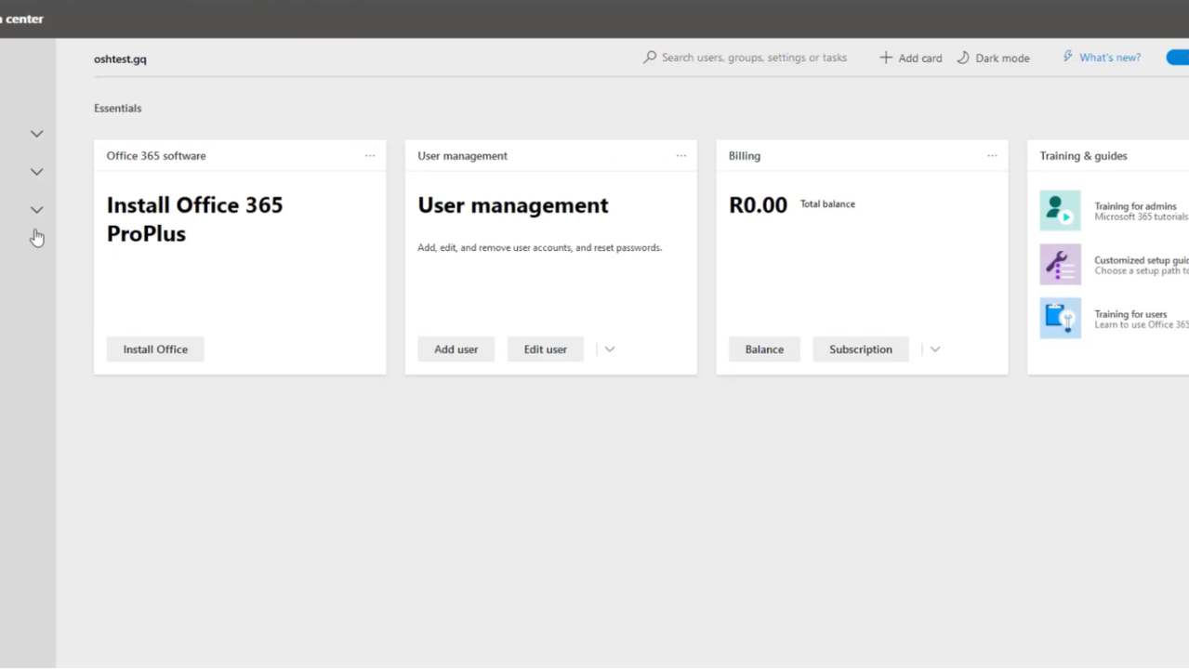Click the Training for admins link

coord(1135,206)
